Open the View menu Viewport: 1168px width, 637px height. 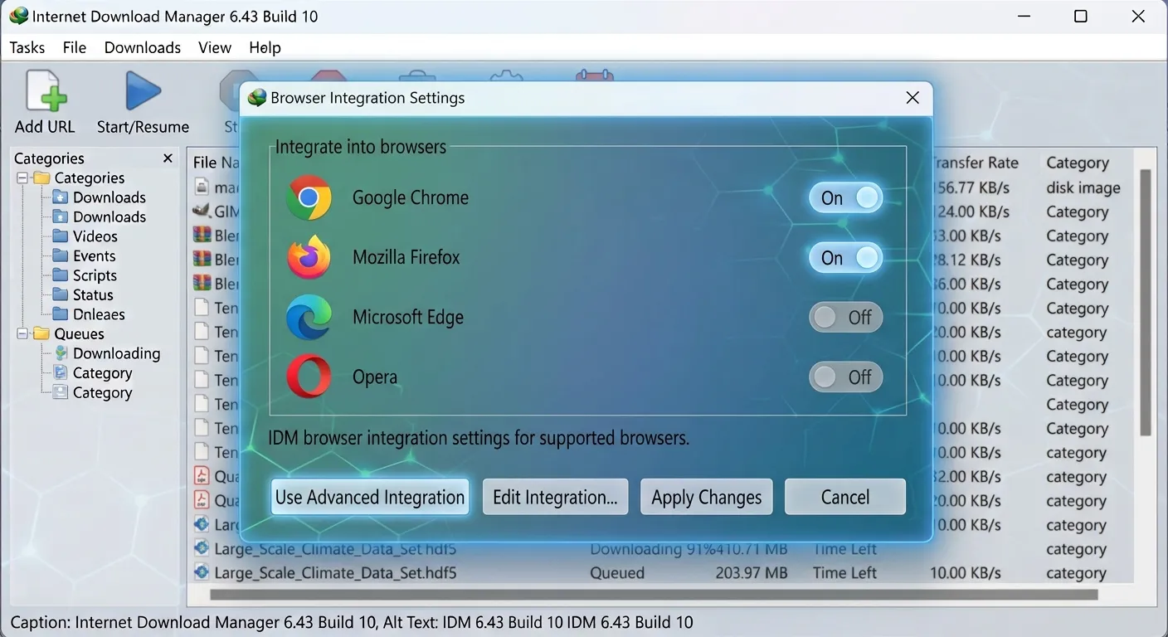tap(215, 48)
